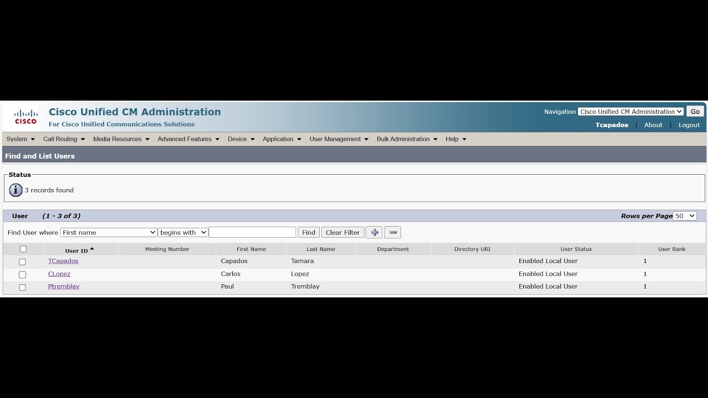
Task: Click the Cisco logo icon
Action: (25, 117)
